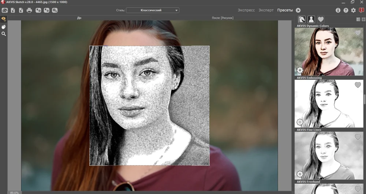Image resolution: width=366 pixels, height=194 pixels.
Task: Start processing with the run button
Action: pyautogui.click(x=298, y=10)
